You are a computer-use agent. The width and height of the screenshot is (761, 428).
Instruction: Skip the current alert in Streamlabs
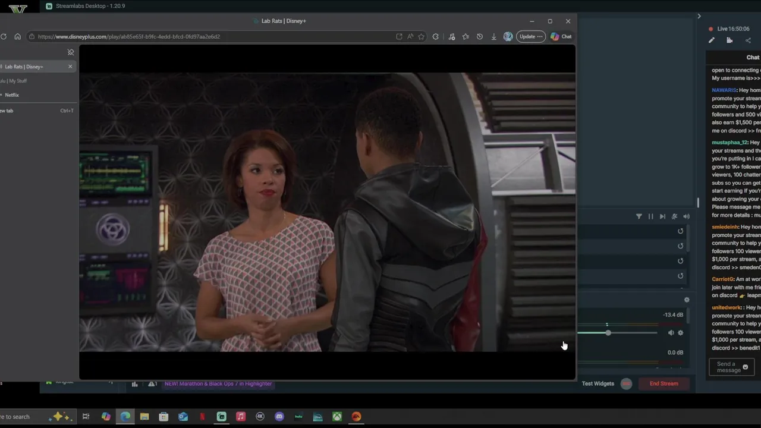[x=662, y=217]
